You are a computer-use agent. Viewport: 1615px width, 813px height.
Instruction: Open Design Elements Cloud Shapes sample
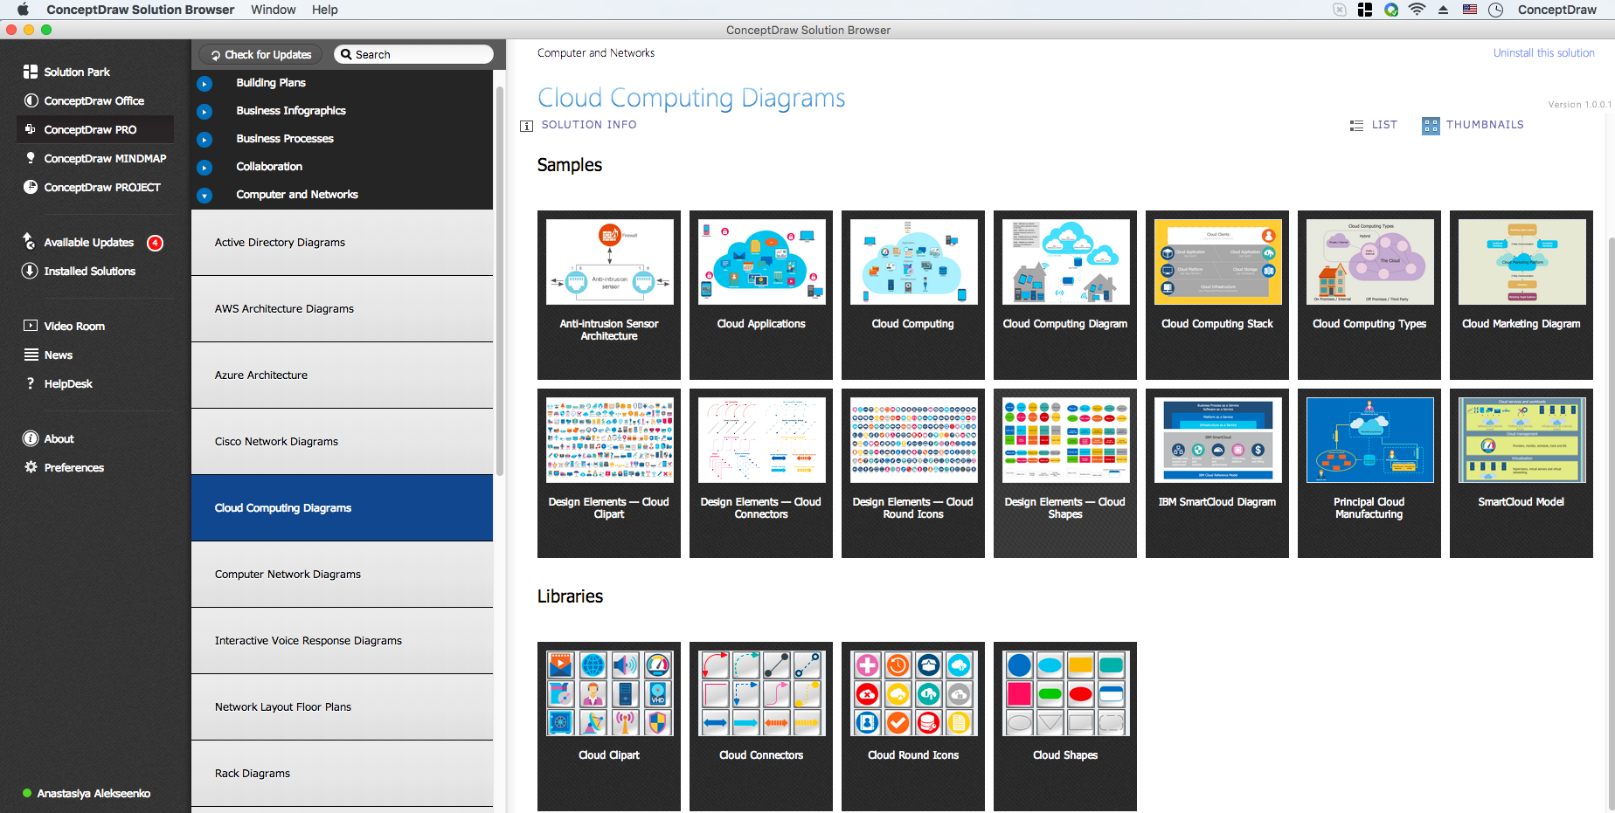1065,473
